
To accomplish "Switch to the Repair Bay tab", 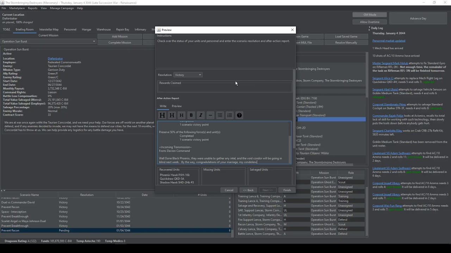I will [x=123, y=30].
